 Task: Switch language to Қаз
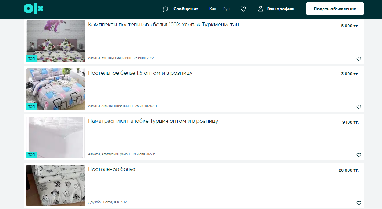[x=213, y=9]
